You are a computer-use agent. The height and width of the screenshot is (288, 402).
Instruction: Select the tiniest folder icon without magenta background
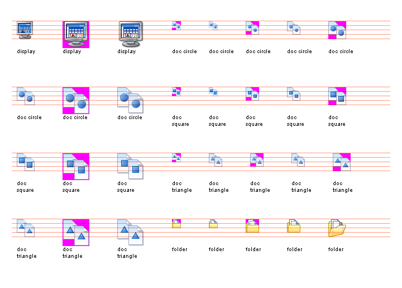[x=213, y=223]
